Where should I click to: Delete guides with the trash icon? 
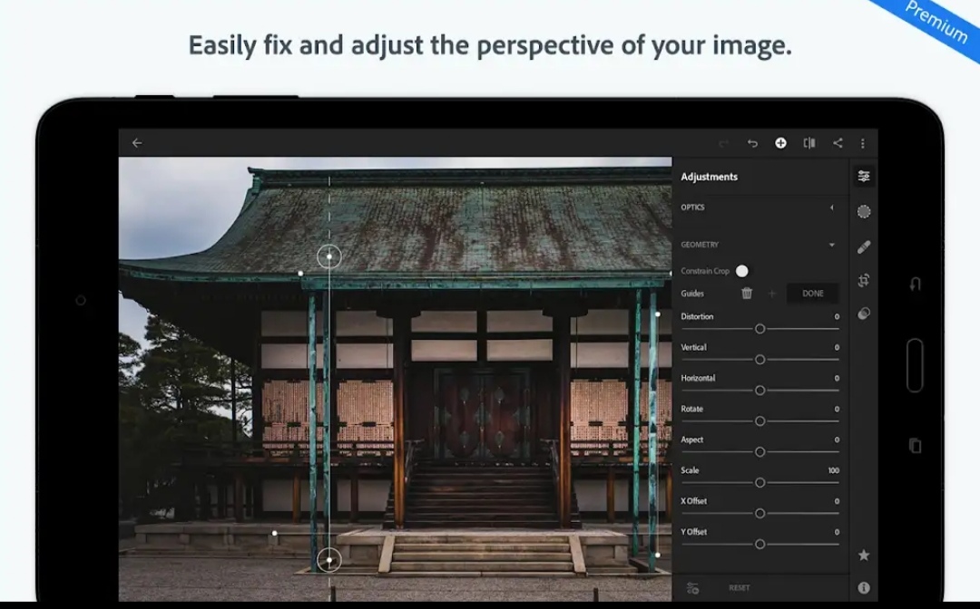click(x=747, y=294)
